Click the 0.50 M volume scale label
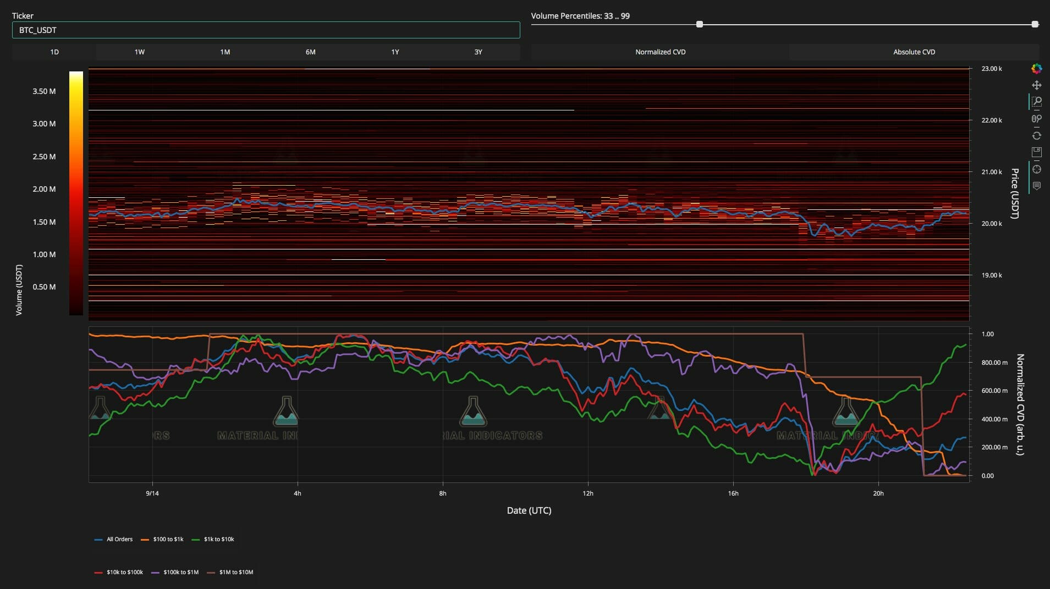The image size is (1050, 589). click(44, 287)
